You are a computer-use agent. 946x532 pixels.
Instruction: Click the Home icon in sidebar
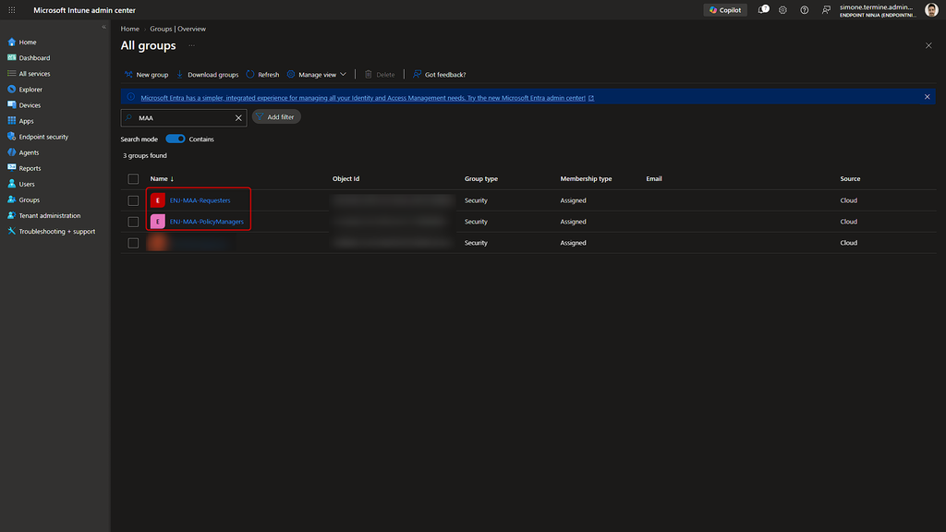[11, 42]
